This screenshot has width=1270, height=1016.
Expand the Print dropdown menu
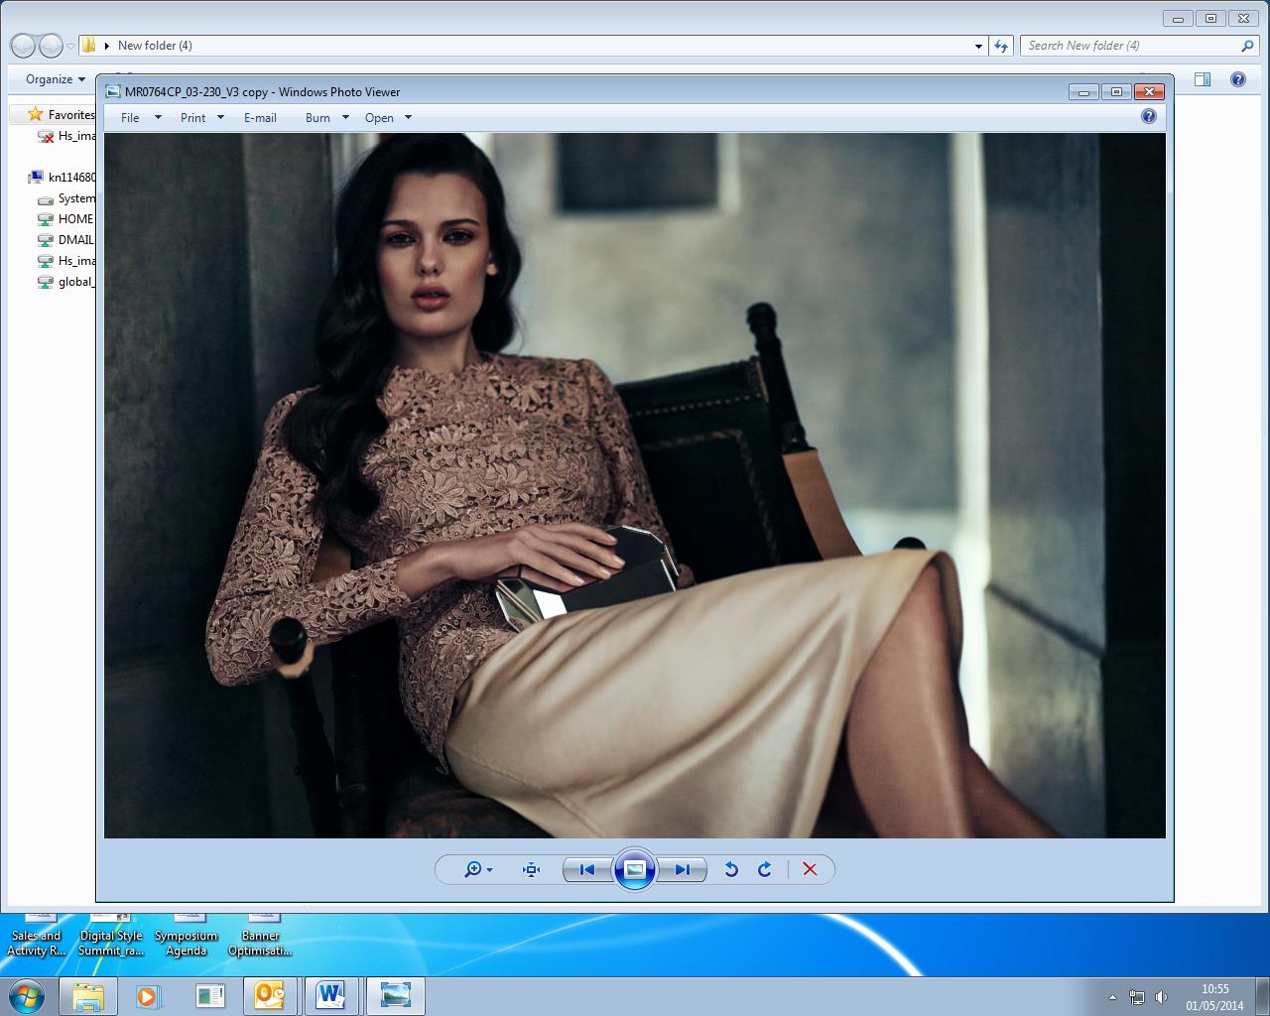[201, 118]
